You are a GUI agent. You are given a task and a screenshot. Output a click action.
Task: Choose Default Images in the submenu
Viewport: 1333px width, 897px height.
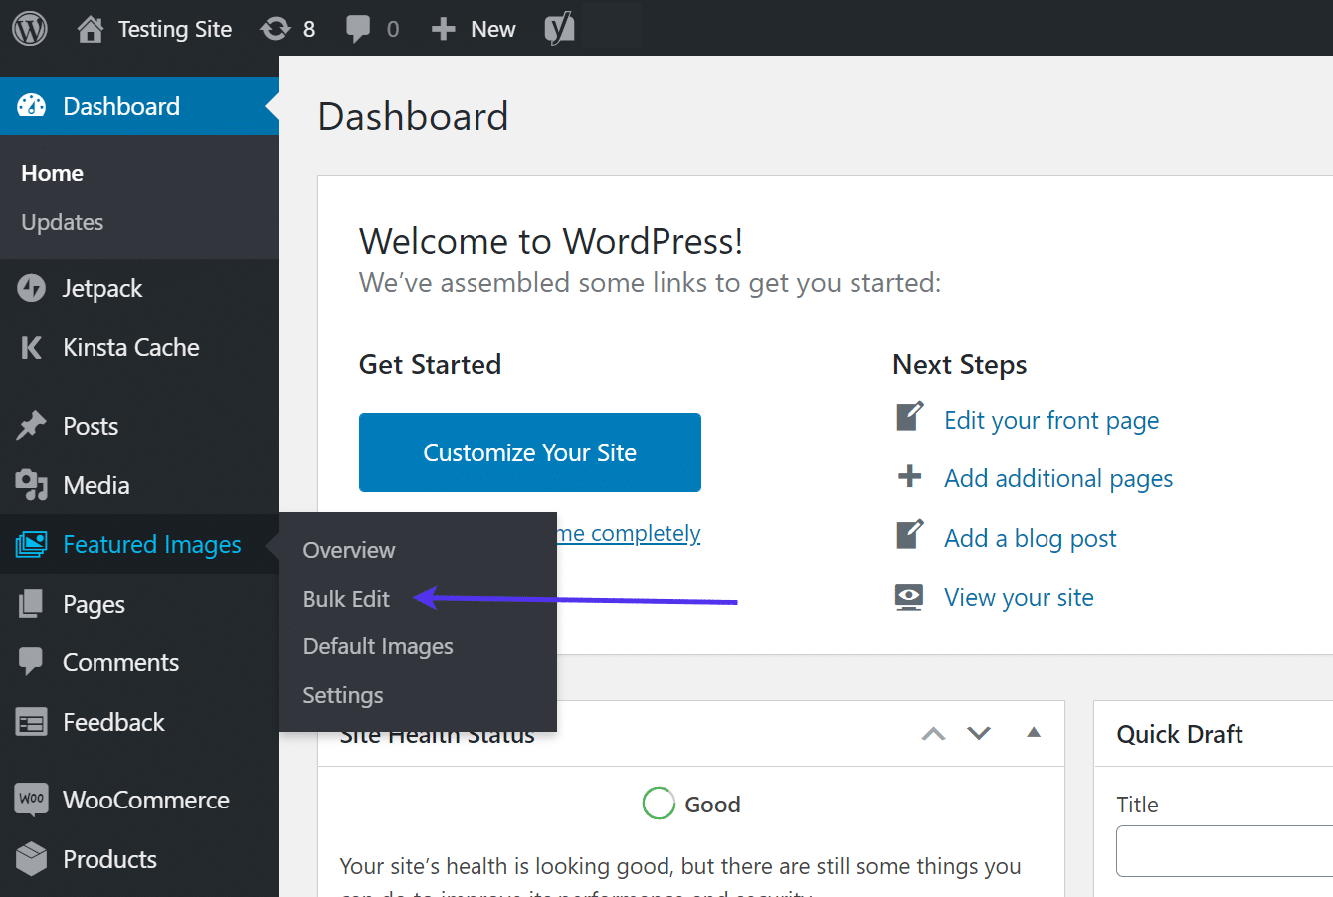click(x=378, y=646)
